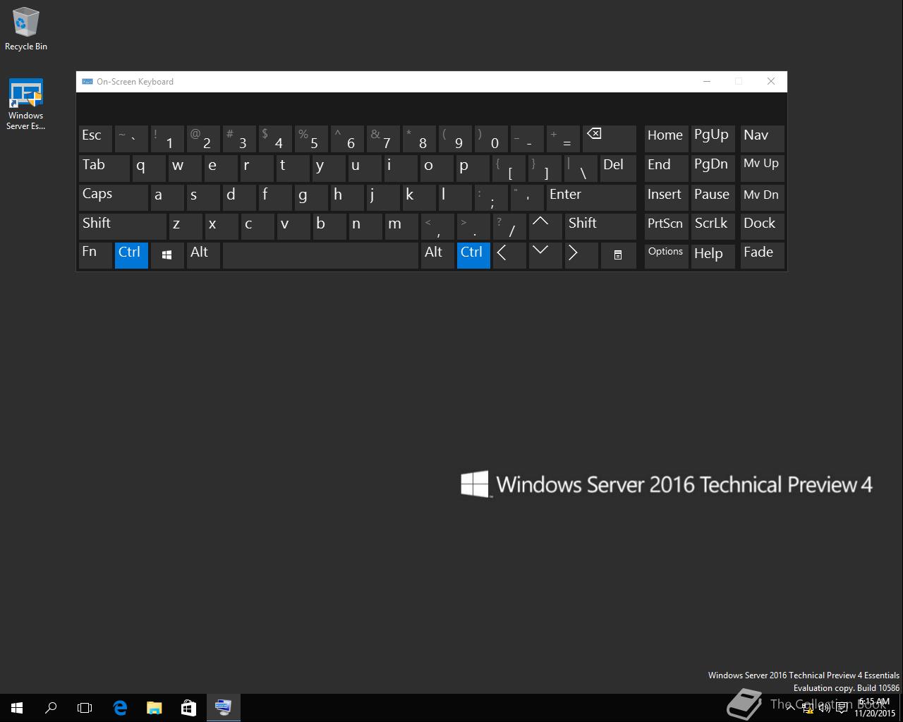Viewport: 903px width, 722px height.
Task: Open the Store from the taskbar
Action: (188, 707)
